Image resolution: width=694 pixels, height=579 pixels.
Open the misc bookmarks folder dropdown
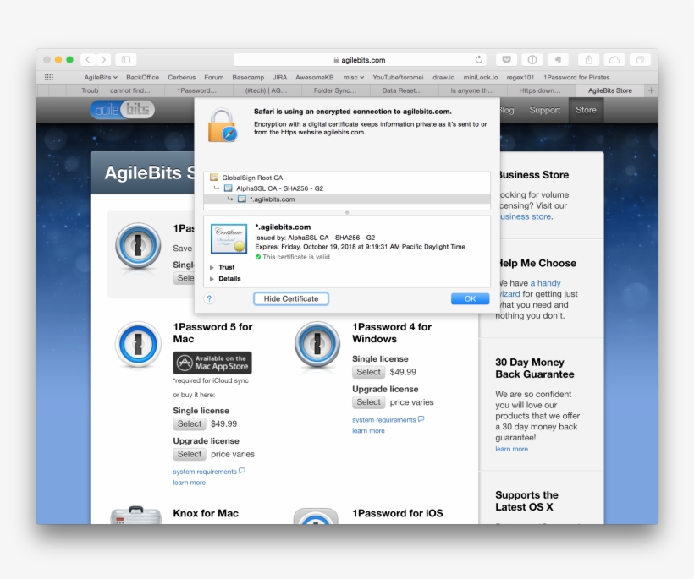click(353, 77)
